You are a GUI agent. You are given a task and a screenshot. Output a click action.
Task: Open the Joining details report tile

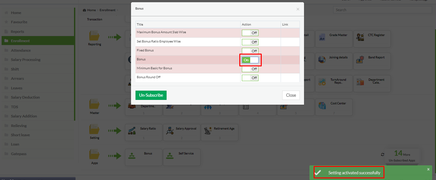point(334,61)
